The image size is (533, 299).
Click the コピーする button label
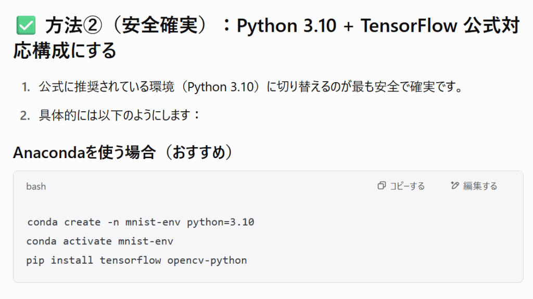pyautogui.click(x=407, y=186)
